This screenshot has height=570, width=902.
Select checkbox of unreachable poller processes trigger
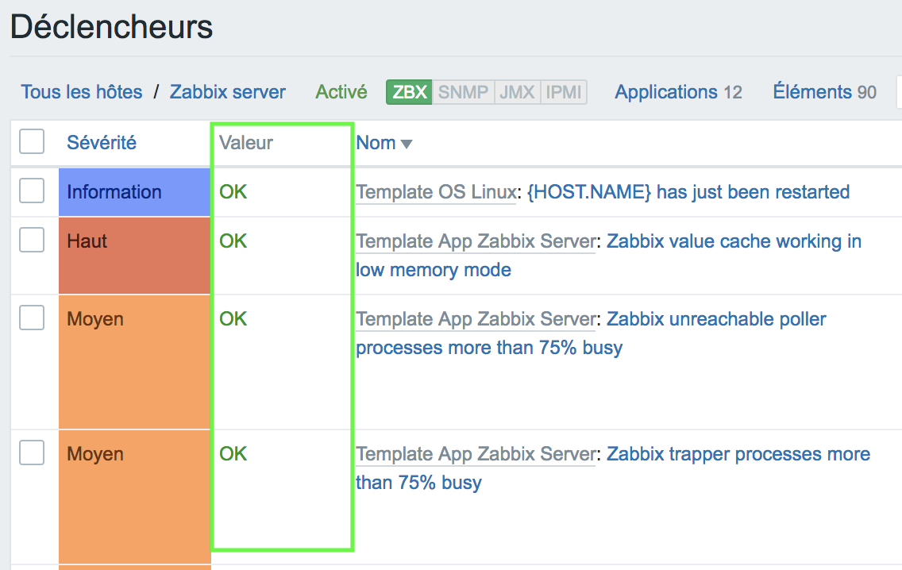point(32,318)
